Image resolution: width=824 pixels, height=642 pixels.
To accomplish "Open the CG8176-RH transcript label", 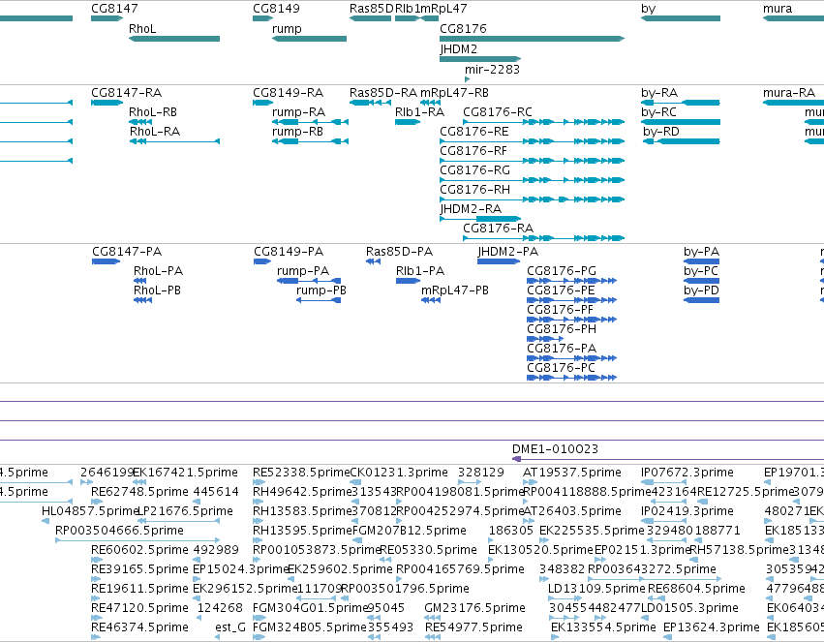I will pyautogui.click(x=475, y=190).
